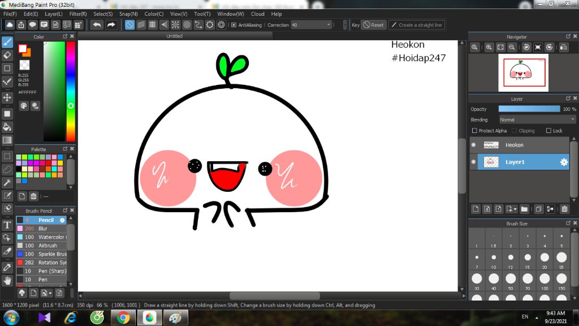Viewport: 579px width, 326px height.
Task: Click Create a straight line button
Action: click(x=417, y=25)
